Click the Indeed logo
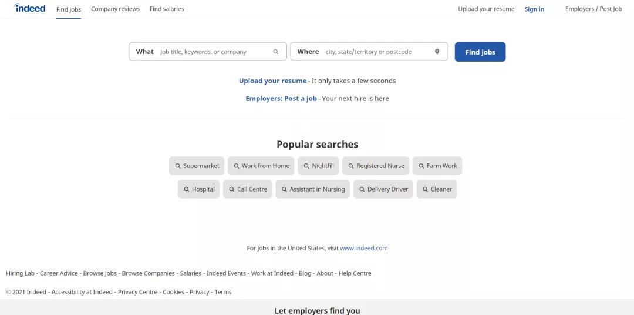Screen dimensions: 634x315 [30, 8]
